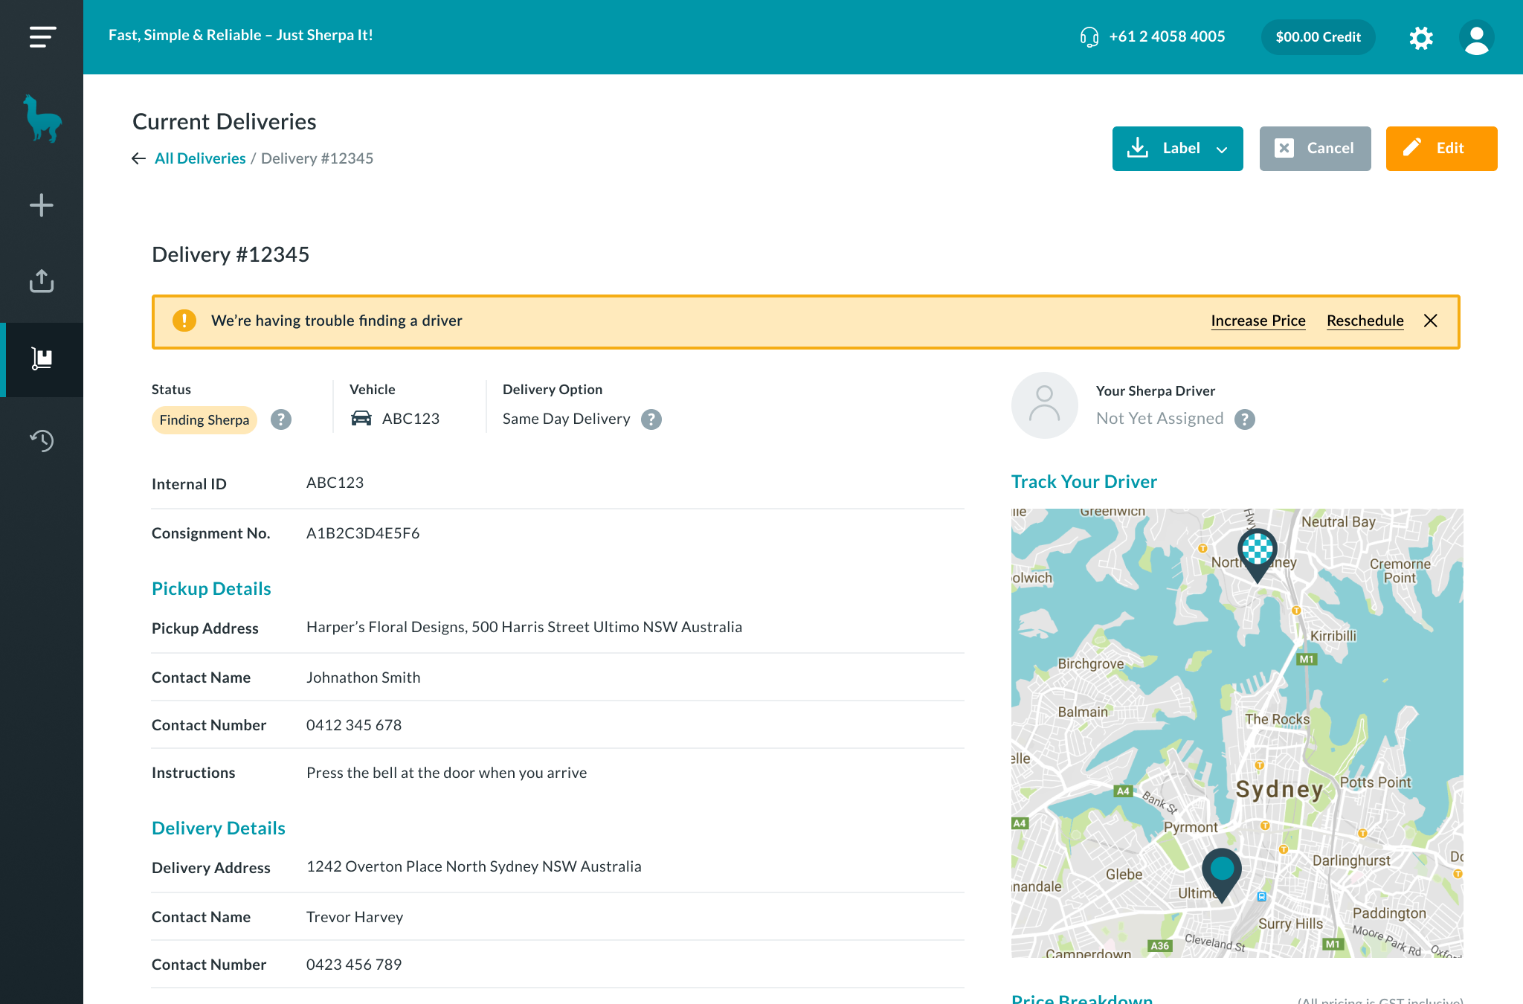Create a new delivery with the plus icon
1523x1004 pixels.
click(42, 205)
